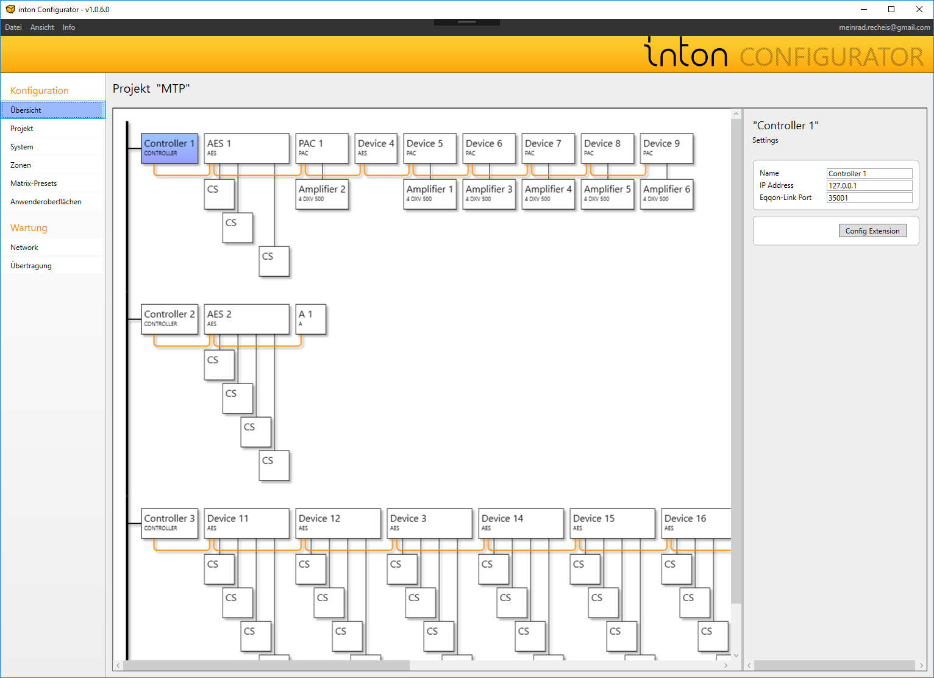934x678 pixels.
Task: Click the collapse handle at top center
Action: pos(467,22)
